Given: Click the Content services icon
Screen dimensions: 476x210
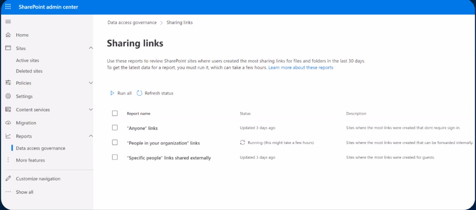Looking at the screenshot, I should [8, 109].
